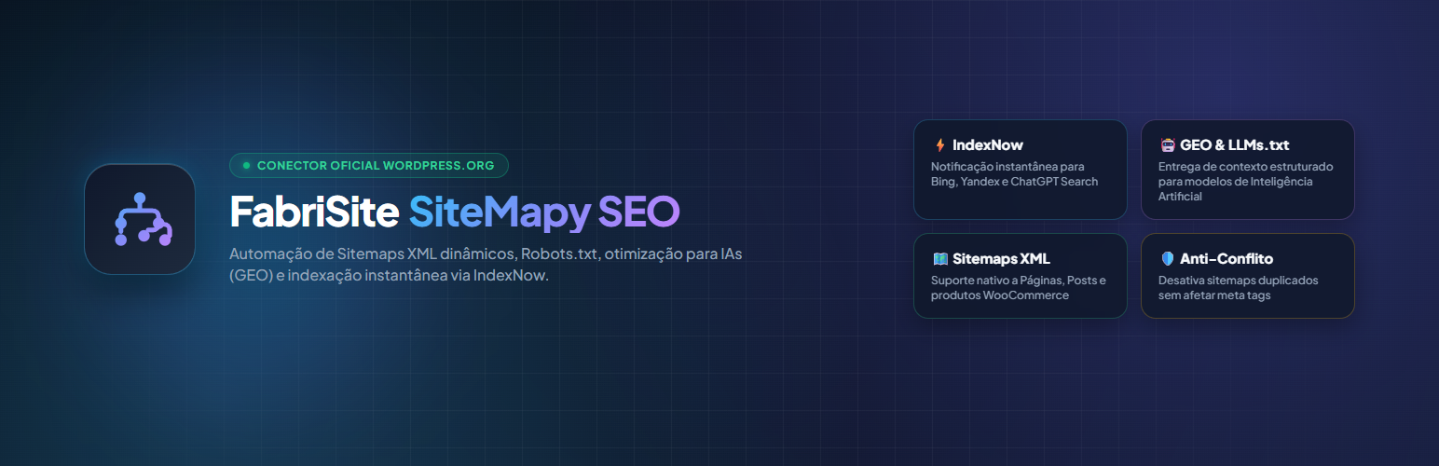Open the Sitemaps XML feature card
This screenshot has width=1439, height=466.
click(x=1020, y=276)
